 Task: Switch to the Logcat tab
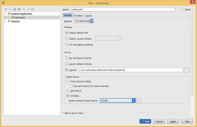click(88, 16)
